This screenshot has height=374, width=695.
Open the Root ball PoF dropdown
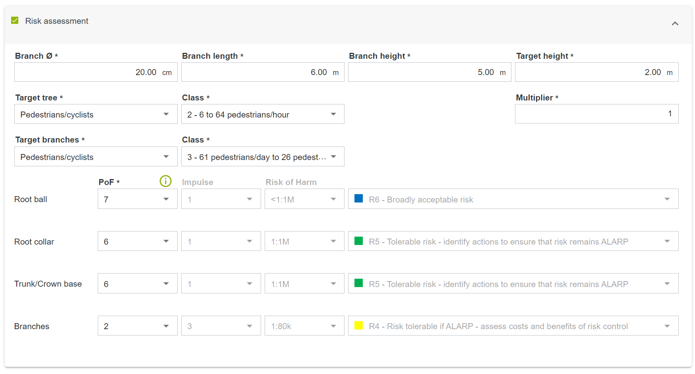[x=137, y=199]
